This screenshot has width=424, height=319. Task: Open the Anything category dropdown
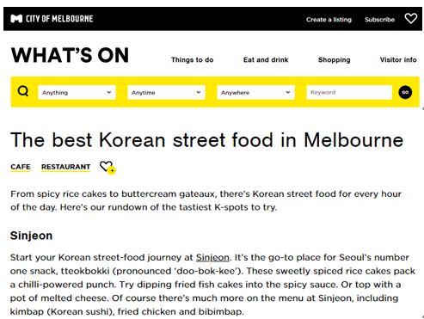coord(77,92)
